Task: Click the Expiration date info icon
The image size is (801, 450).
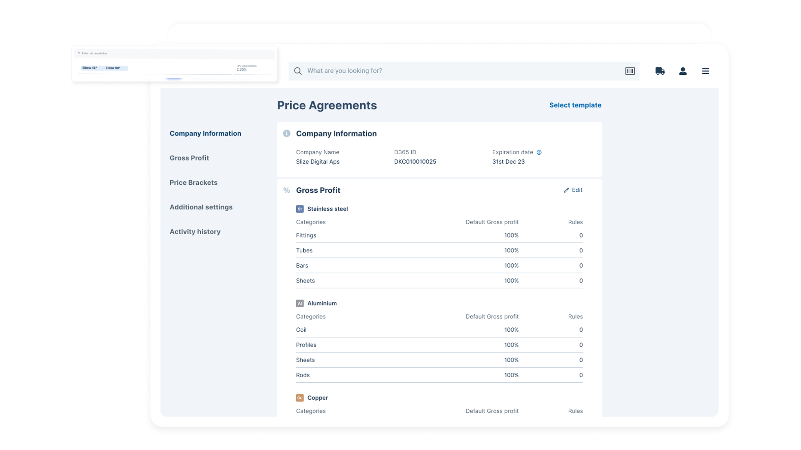Action: (539, 152)
